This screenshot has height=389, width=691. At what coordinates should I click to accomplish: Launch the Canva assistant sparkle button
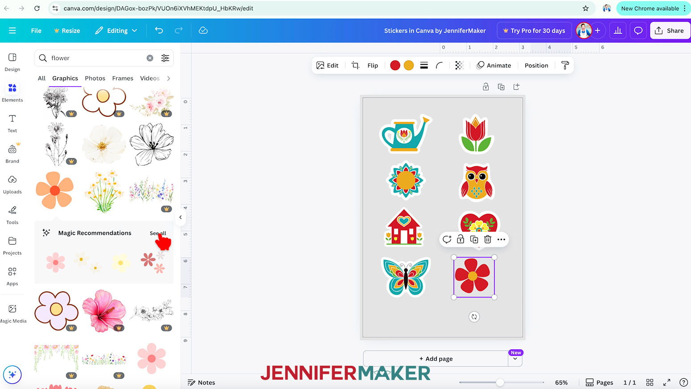[12, 375]
